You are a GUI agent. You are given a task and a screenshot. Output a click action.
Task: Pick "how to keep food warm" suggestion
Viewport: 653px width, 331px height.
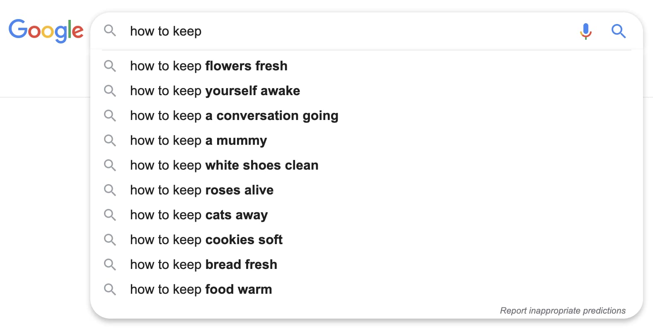tap(201, 289)
